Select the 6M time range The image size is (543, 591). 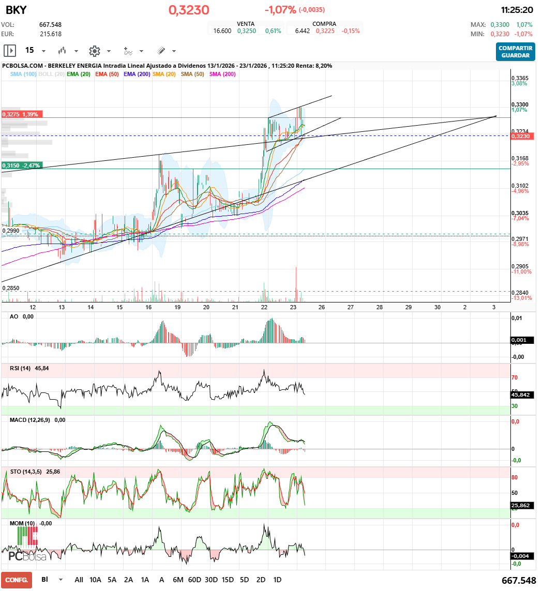pyautogui.click(x=178, y=580)
